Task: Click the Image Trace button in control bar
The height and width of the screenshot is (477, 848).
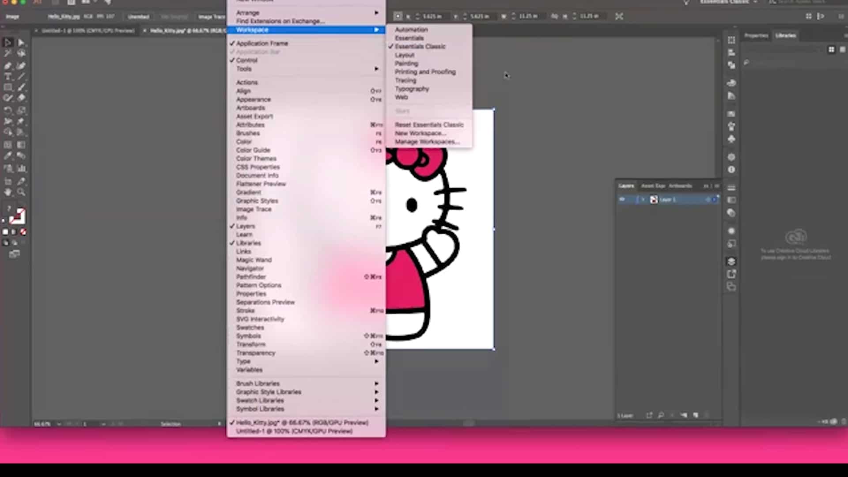Action: [x=212, y=17]
